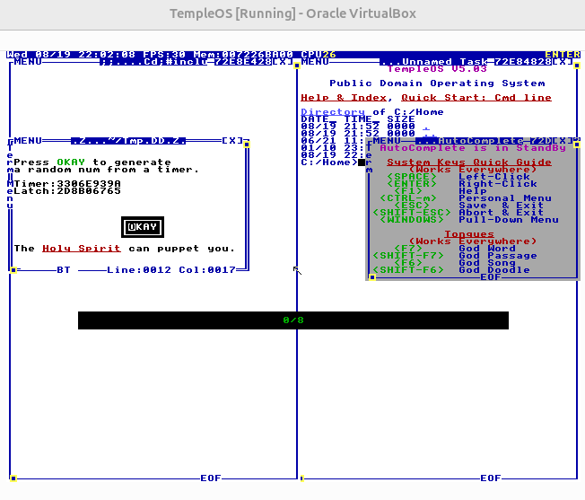Screen dimensions: 585x500
Task: Click the <F1> Help entry
Action: 441,191
